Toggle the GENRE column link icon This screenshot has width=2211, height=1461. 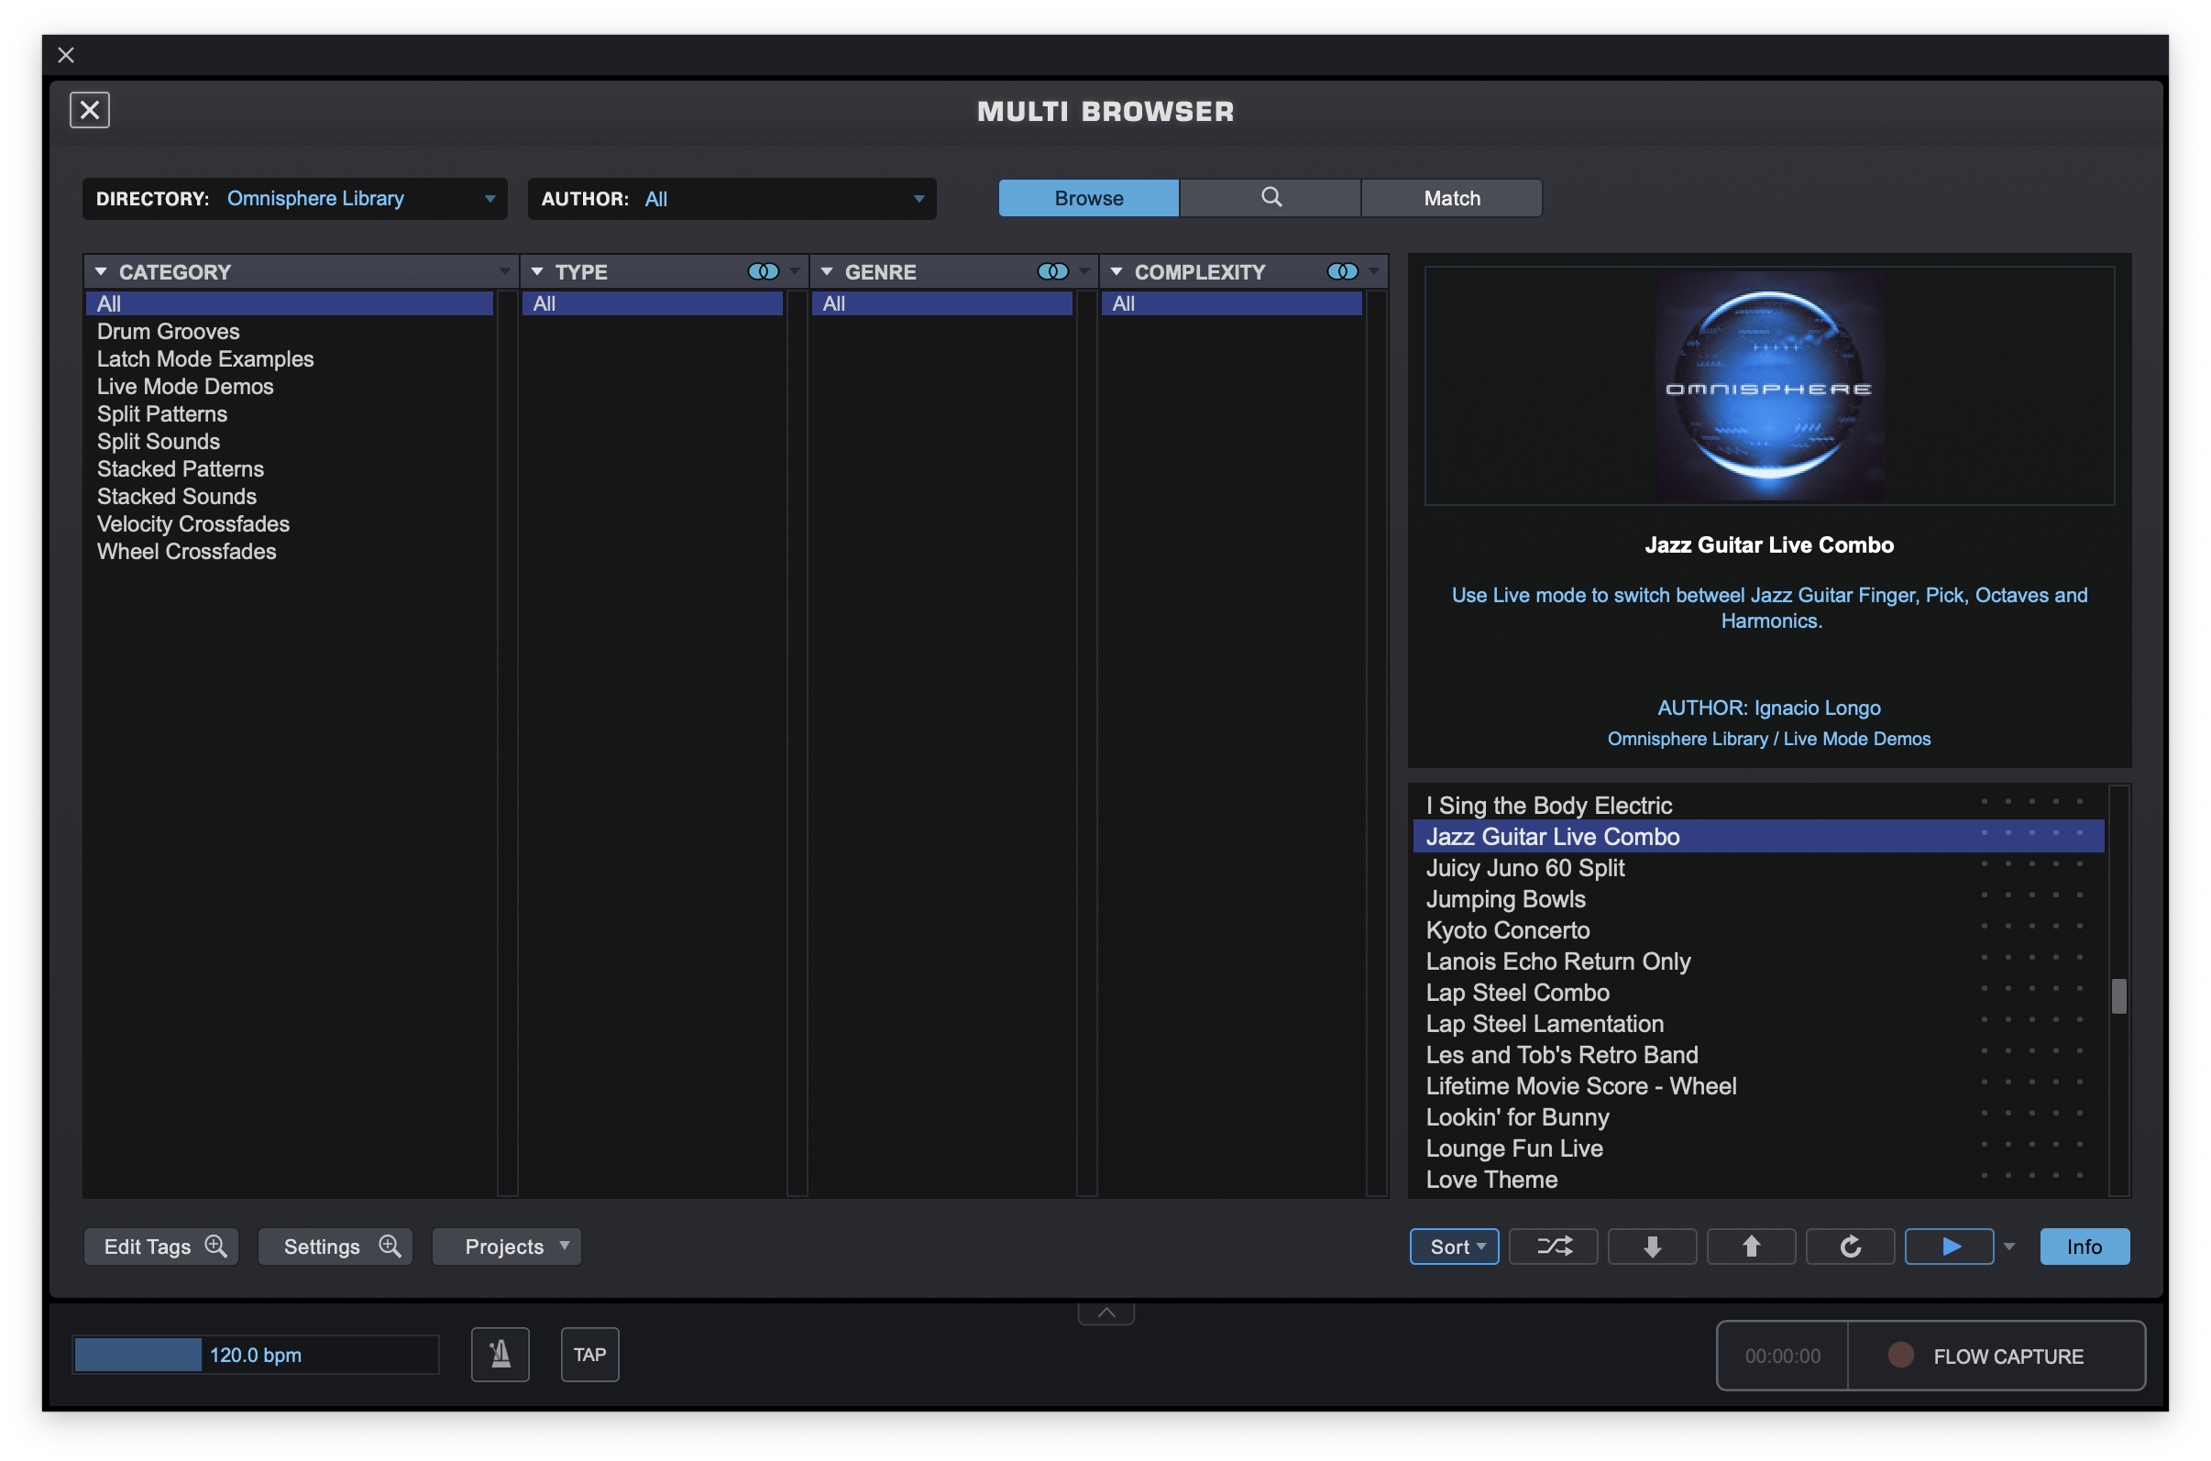point(1053,272)
